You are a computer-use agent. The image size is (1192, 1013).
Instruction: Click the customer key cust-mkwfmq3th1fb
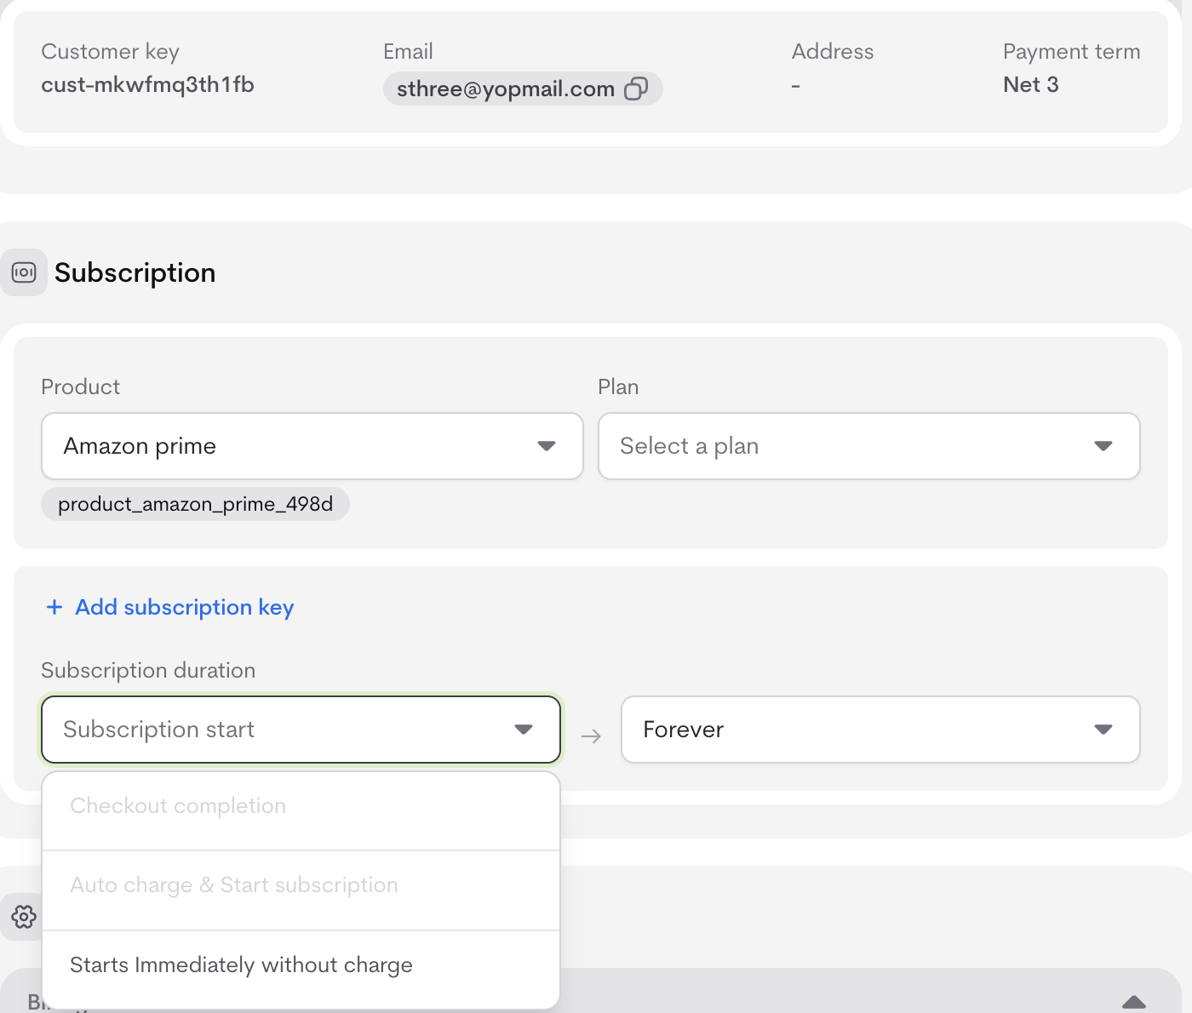(x=147, y=85)
